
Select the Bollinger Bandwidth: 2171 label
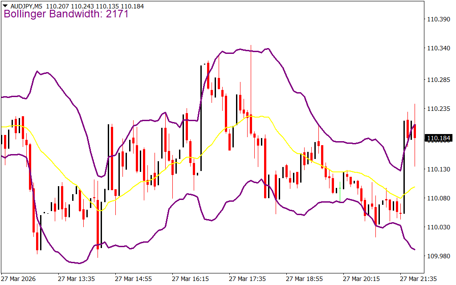66,14
